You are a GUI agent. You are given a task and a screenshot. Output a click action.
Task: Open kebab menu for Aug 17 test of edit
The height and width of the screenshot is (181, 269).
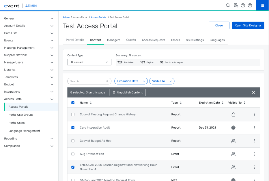tap(254, 154)
